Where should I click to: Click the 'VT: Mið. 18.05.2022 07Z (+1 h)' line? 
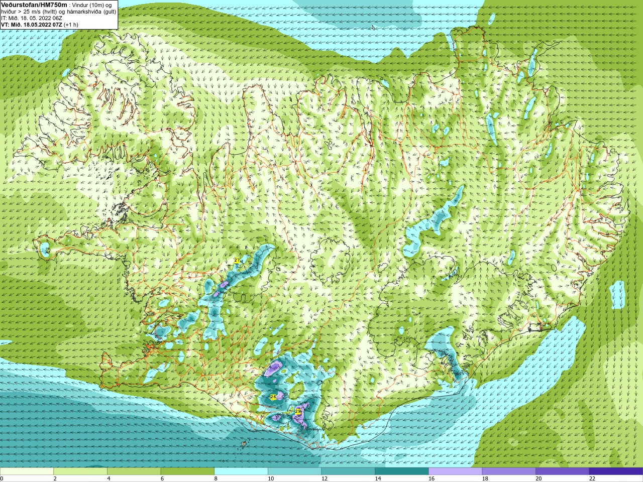pos(40,24)
